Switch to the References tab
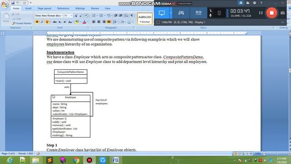The width and height of the screenshot is (291, 164). coord(63,8)
